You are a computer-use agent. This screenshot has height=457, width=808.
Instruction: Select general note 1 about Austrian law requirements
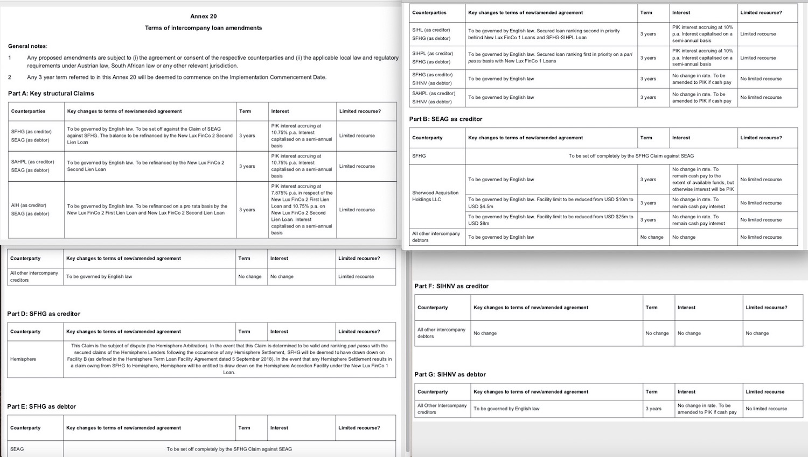pyautogui.click(x=213, y=62)
